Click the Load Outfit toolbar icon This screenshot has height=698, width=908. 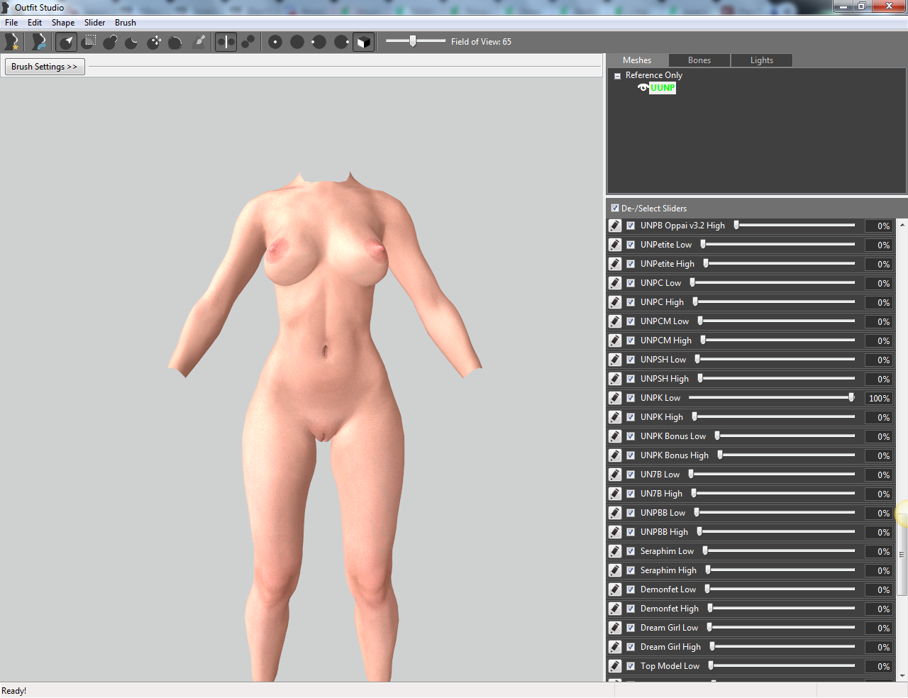point(39,42)
